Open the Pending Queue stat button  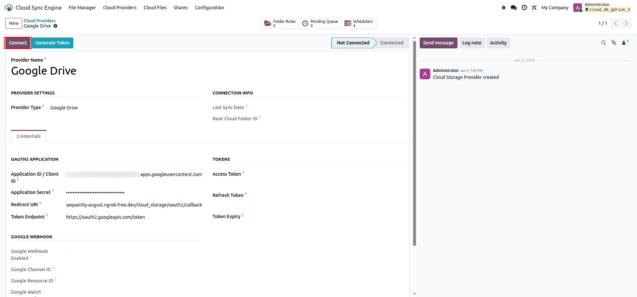pos(320,23)
